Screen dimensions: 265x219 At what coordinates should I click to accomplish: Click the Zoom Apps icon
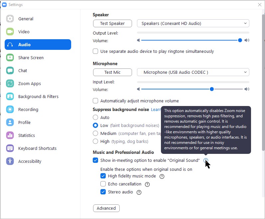point(10,83)
